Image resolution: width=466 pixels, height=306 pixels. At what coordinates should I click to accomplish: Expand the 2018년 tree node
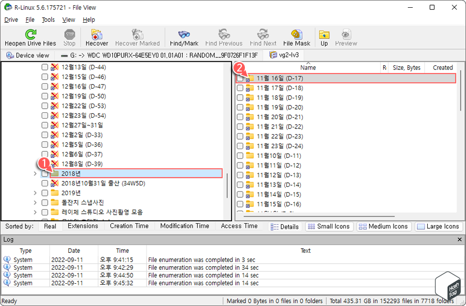(35, 173)
